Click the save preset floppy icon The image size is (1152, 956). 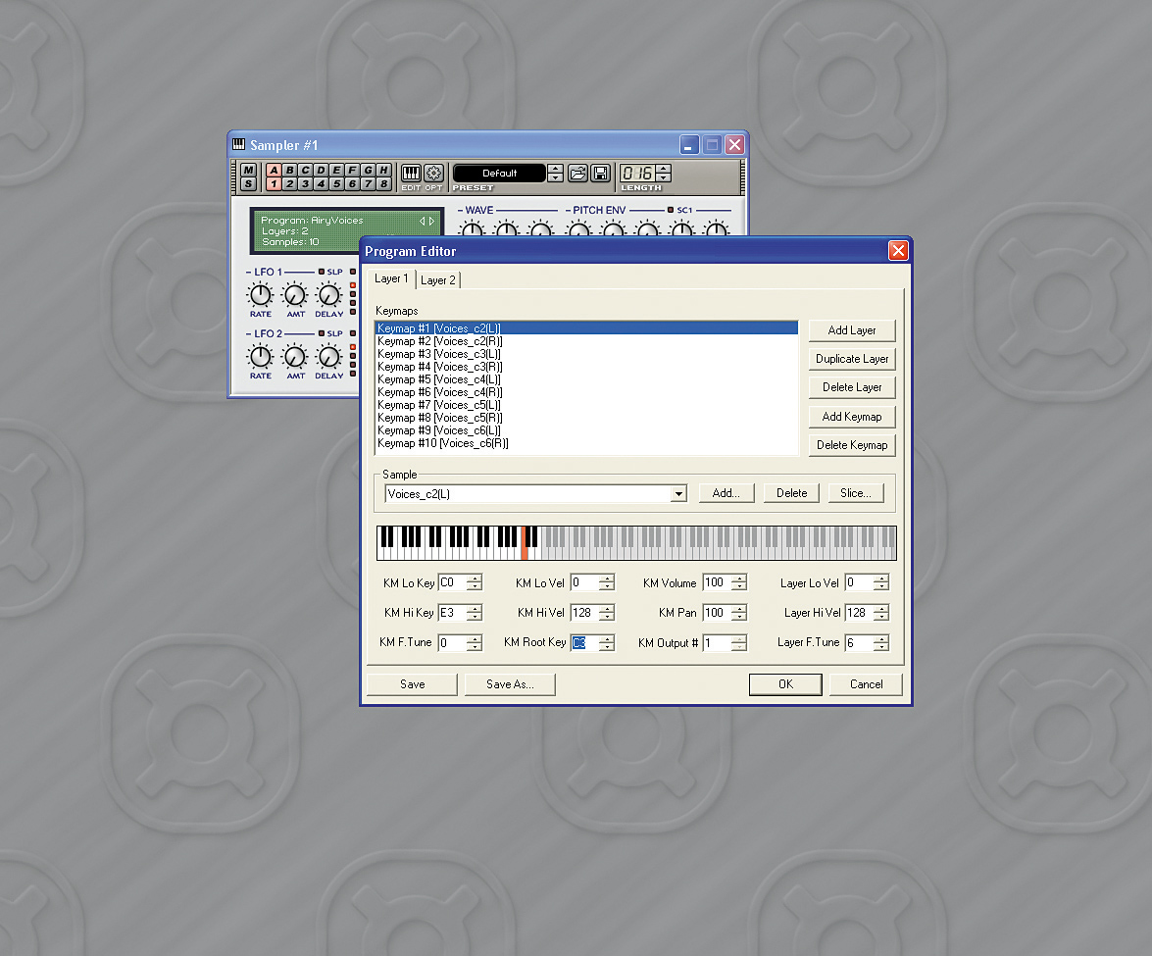click(600, 174)
